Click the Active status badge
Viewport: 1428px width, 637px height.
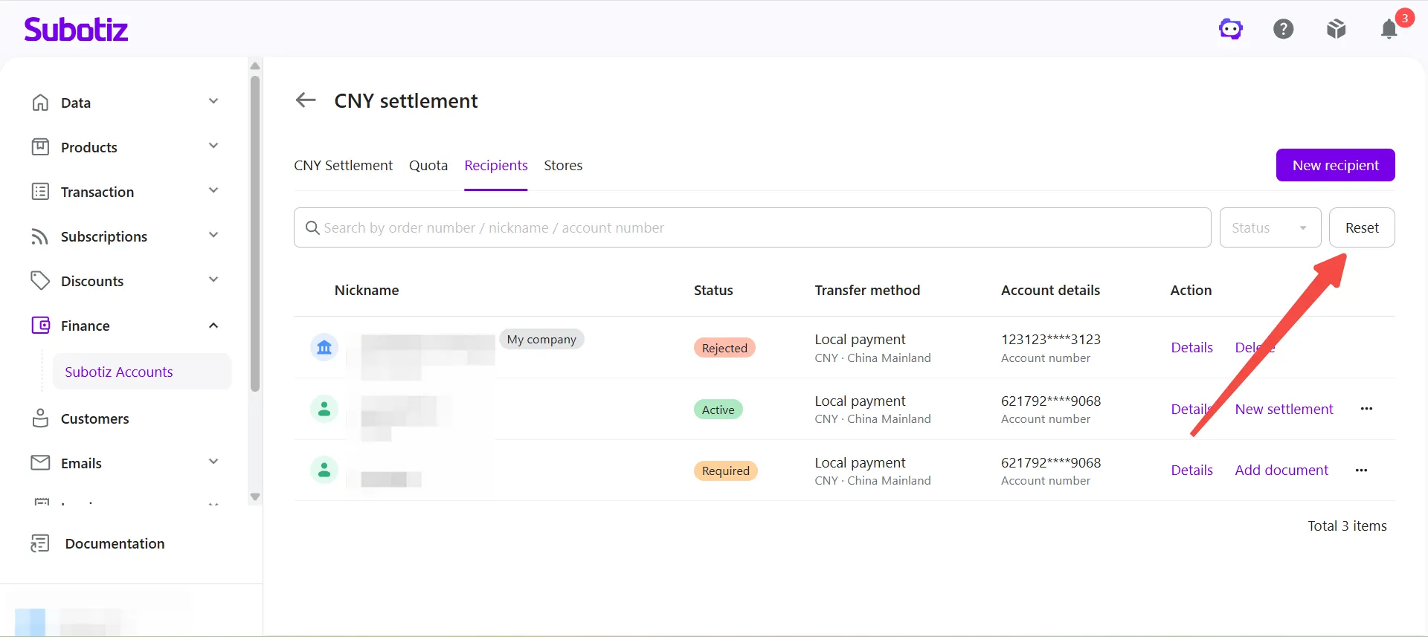coord(718,410)
